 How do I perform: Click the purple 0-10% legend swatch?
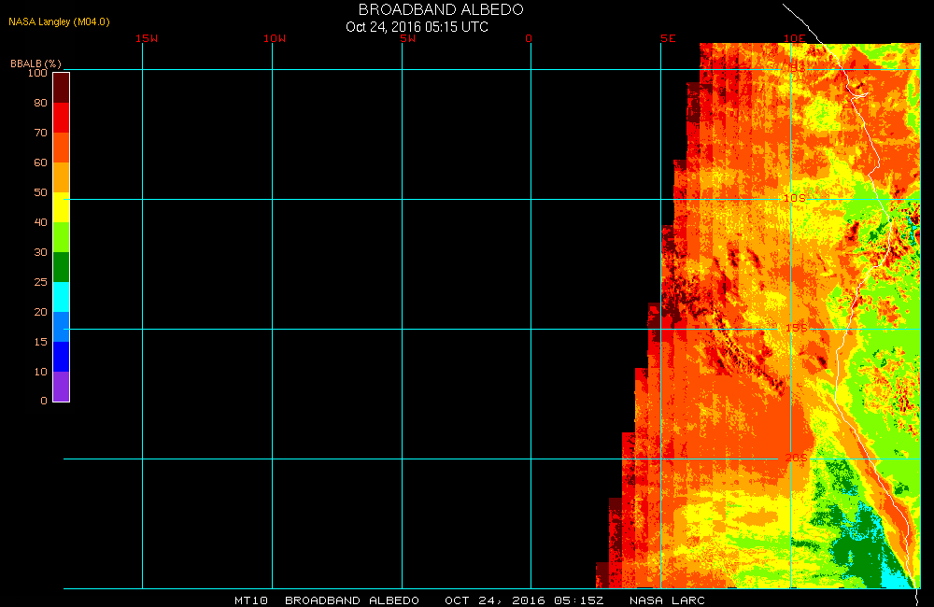(61, 386)
